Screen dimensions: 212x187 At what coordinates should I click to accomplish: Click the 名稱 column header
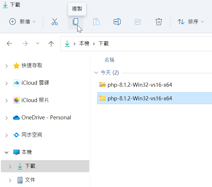(109, 60)
